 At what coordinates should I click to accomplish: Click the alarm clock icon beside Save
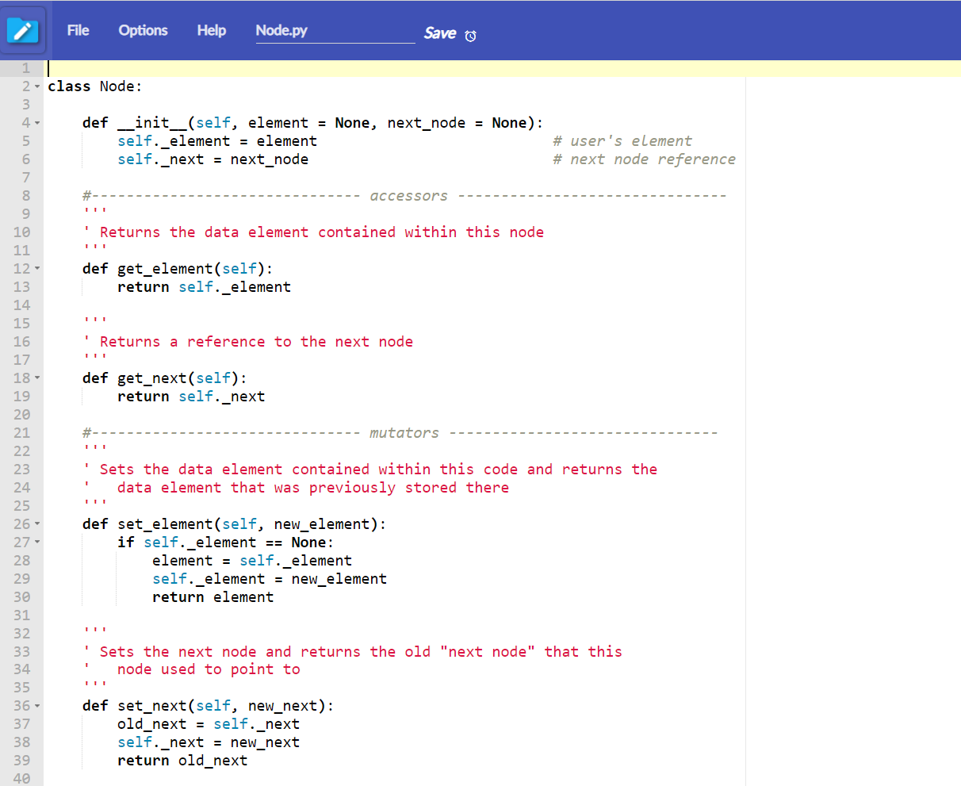coord(471,35)
